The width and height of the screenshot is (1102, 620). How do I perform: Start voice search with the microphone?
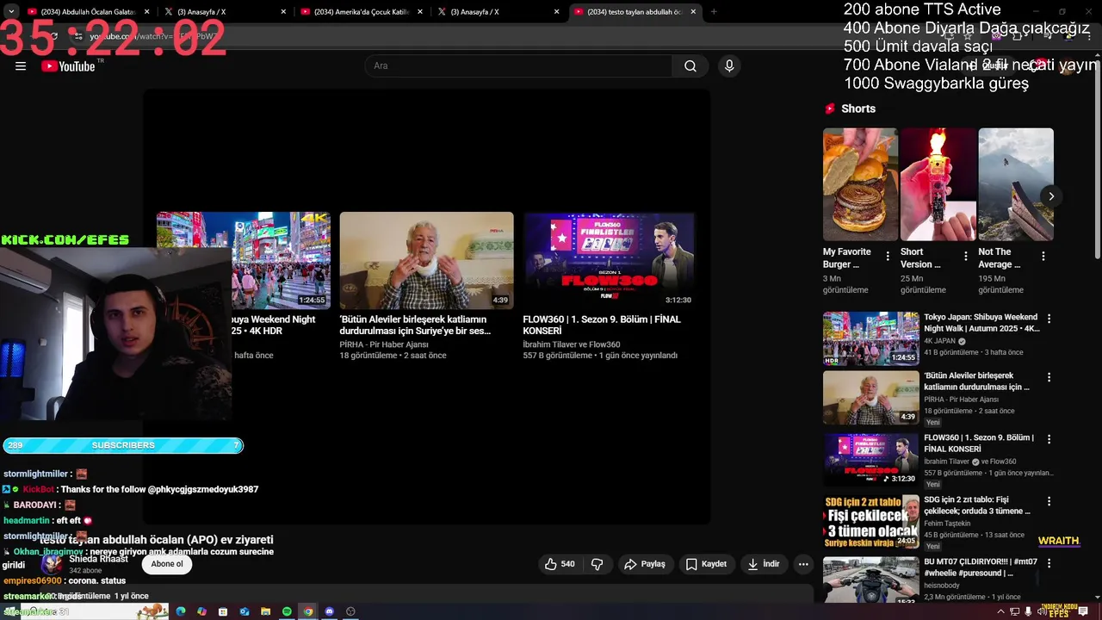[x=729, y=66]
